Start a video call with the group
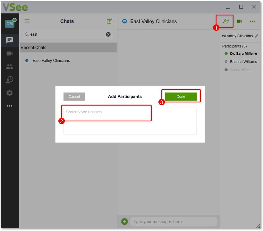Image resolution: width=263 pixels, height=231 pixels. click(239, 21)
